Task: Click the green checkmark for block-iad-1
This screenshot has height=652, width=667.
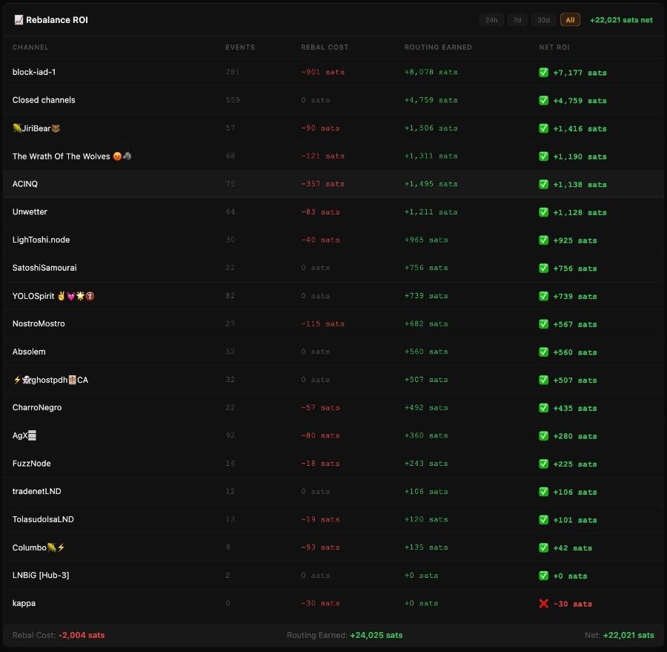Action: pyautogui.click(x=543, y=73)
